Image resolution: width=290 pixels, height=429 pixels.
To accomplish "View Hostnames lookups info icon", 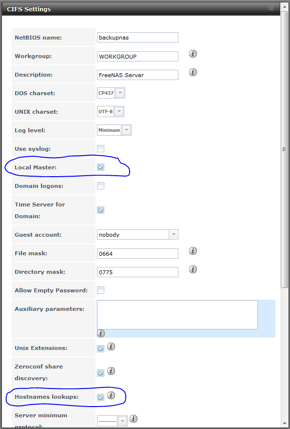I will pyautogui.click(x=111, y=395).
